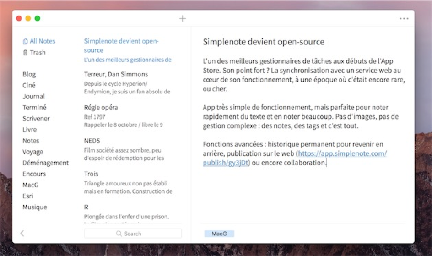Open the three-dots options menu

click(x=404, y=18)
